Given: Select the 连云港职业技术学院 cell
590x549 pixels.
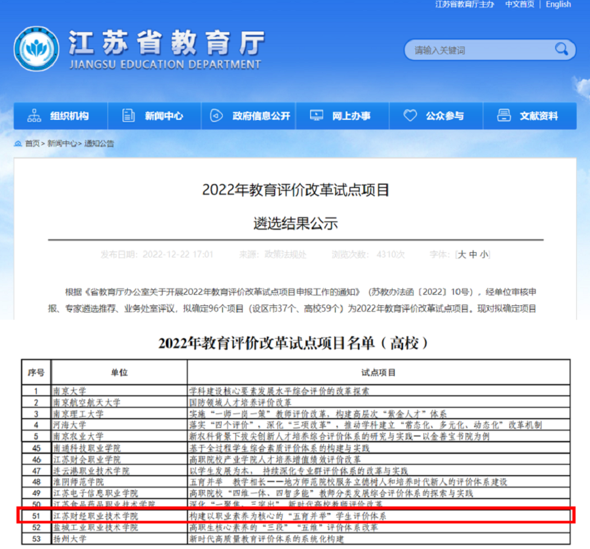Looking at the screenshot, I should tap(119, 470).
